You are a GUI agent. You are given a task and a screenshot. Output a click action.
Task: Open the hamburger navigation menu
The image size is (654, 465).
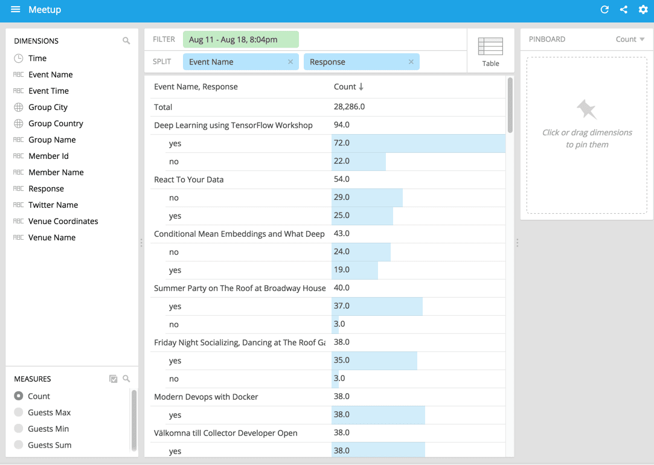[16, 10]
